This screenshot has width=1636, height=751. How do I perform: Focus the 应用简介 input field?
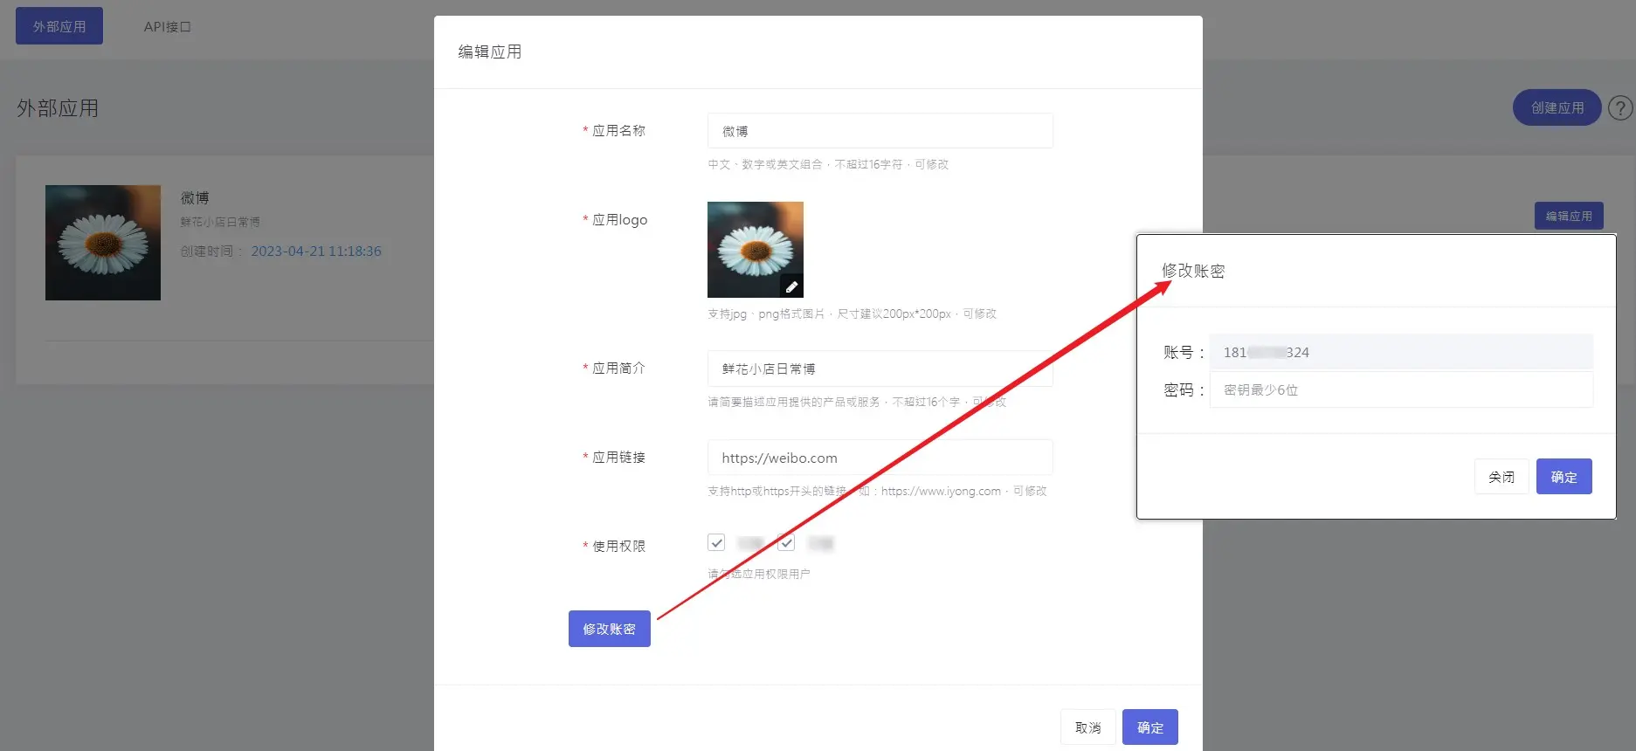pyautogui.click(x=880, y=369)
